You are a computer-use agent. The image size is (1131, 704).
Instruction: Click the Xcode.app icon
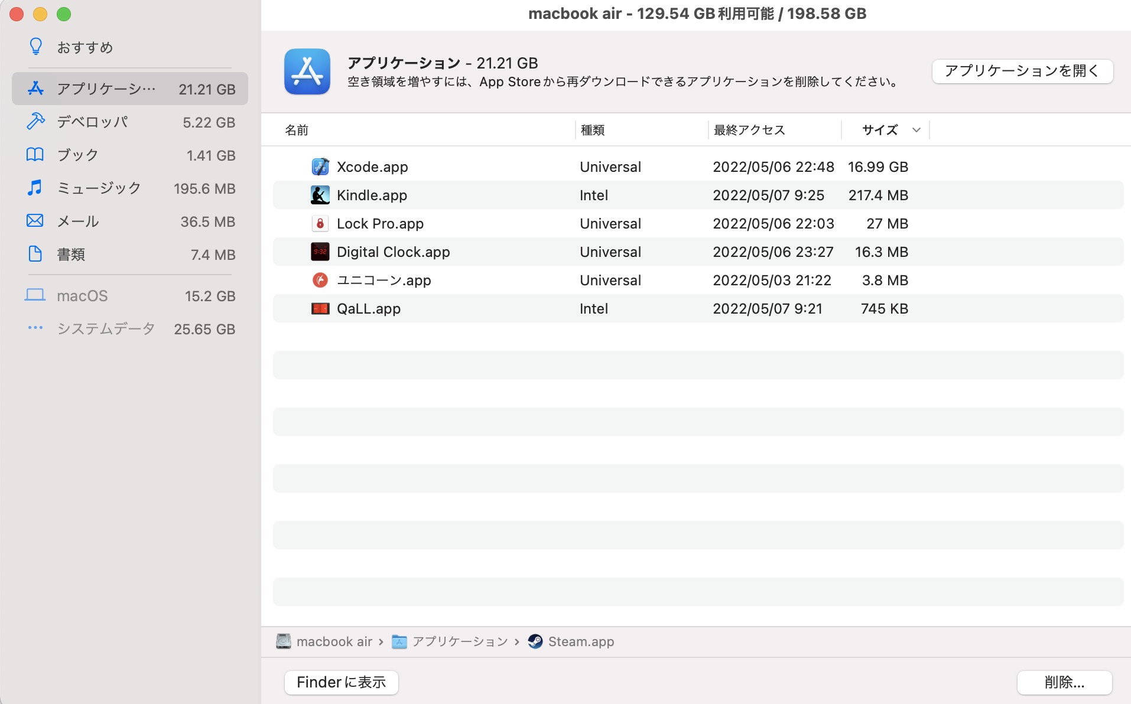coord(320,167)
